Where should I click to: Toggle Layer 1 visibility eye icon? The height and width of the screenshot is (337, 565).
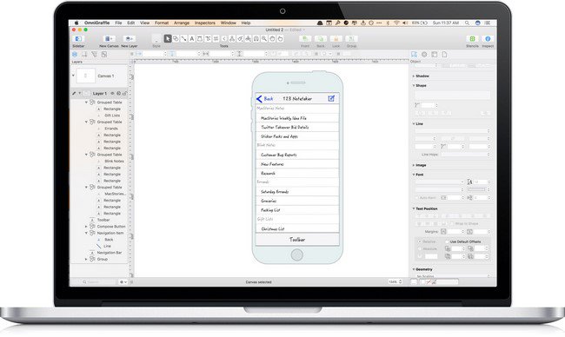coord(112,93)
